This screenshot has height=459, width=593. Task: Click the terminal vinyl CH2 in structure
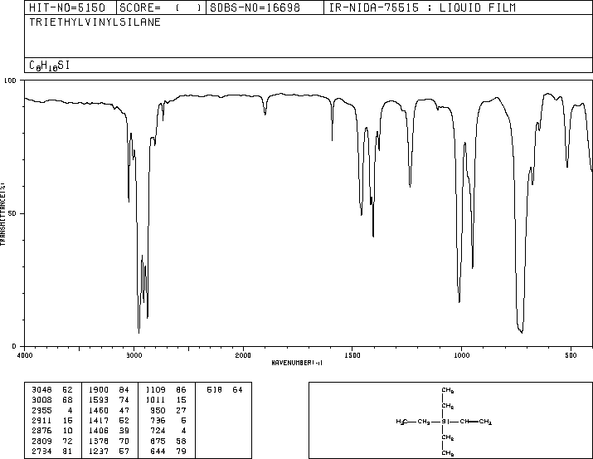pyautogui.click(x=485, y=422)
